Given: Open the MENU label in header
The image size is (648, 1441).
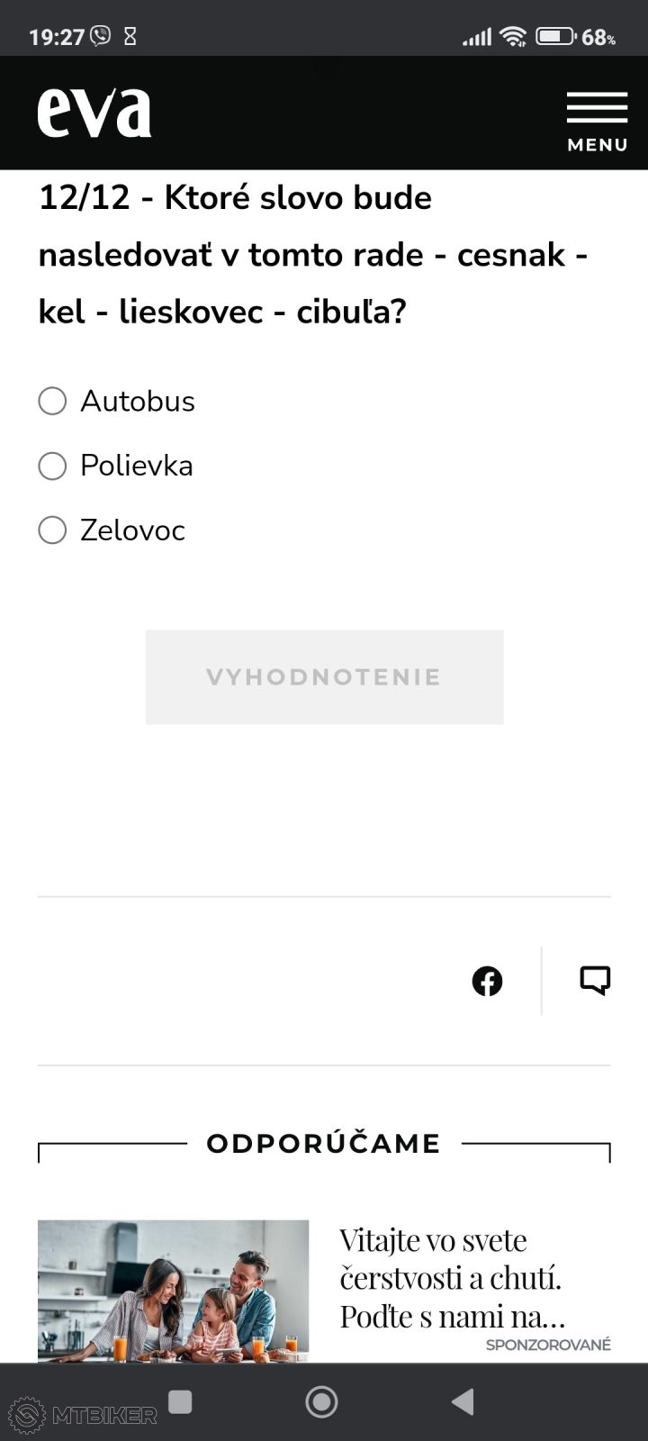Looking at the screenshot, I should (597, 145).
